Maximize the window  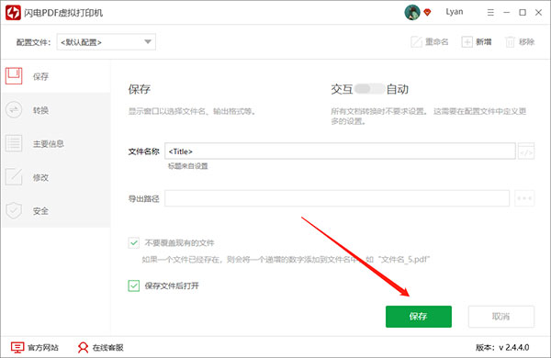point(523,13)
